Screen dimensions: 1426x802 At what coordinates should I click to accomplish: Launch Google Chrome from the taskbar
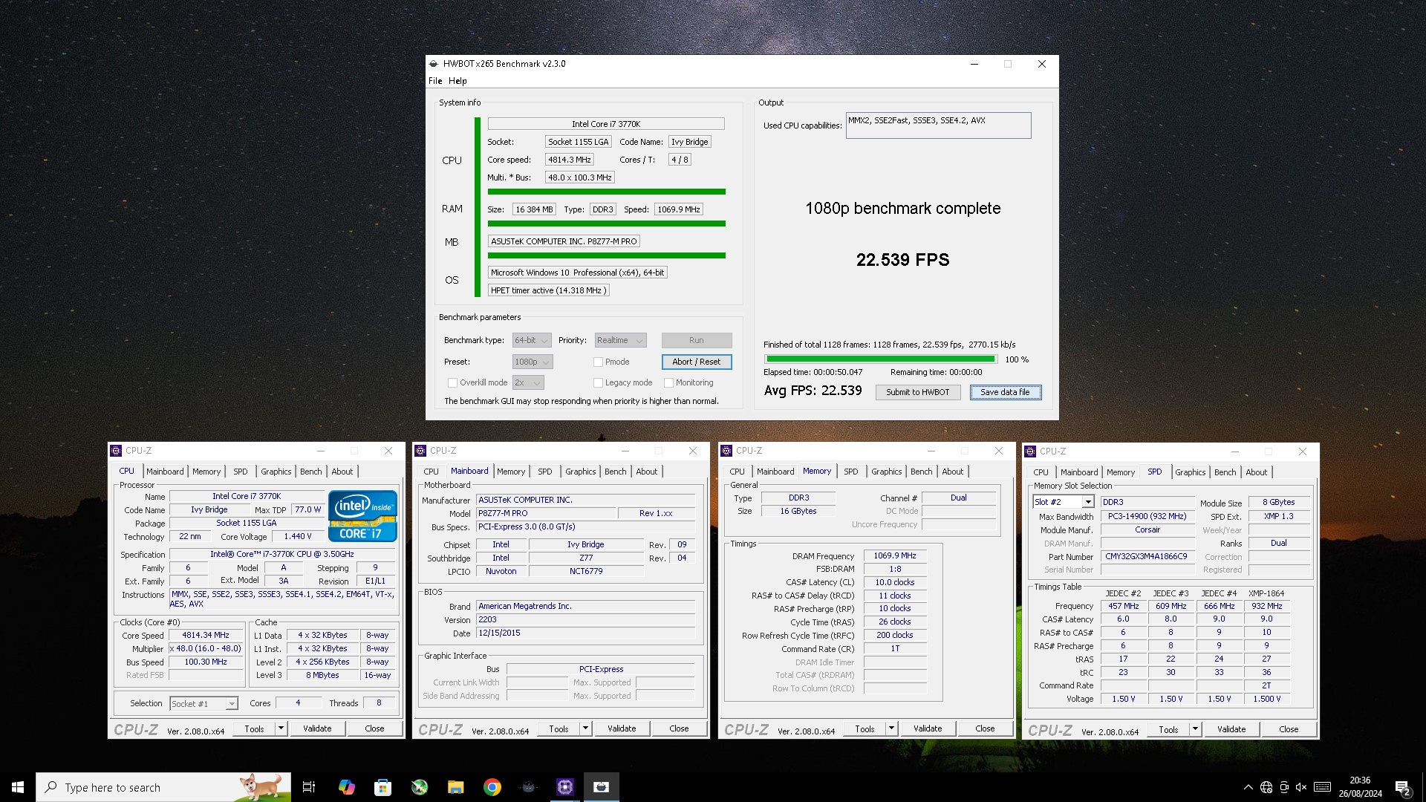492,787
